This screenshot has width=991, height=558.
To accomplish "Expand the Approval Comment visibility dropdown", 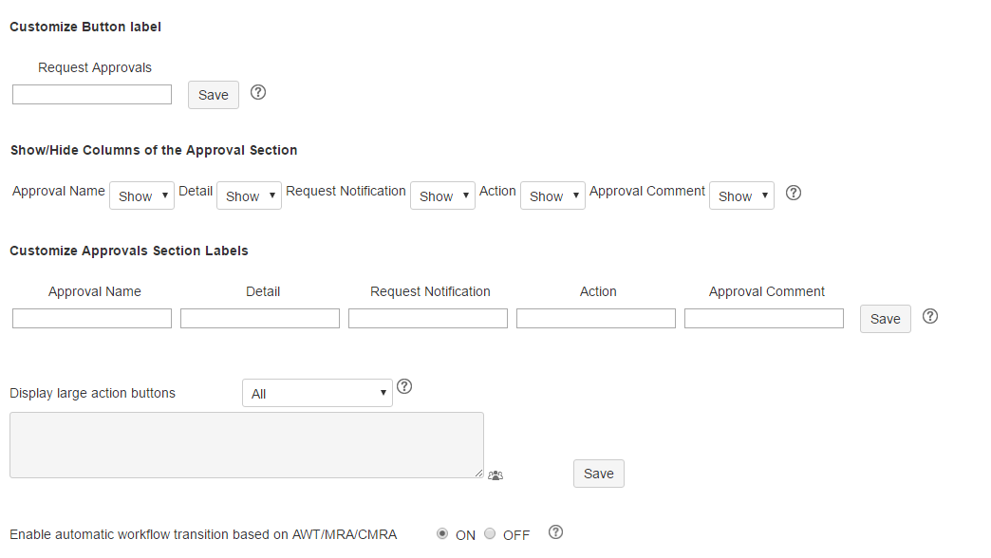I will (x=741, y=195).
